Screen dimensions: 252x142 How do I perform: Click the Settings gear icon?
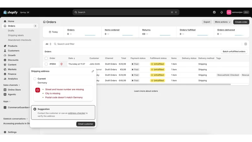point(5,132)
